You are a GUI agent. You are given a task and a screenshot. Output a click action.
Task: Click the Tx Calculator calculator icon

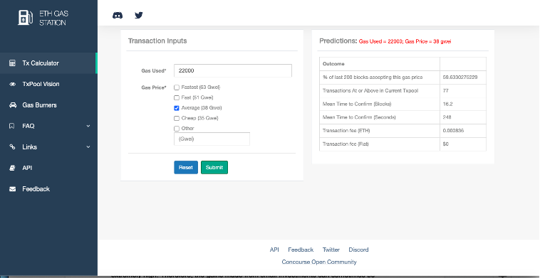coord(12,63)
